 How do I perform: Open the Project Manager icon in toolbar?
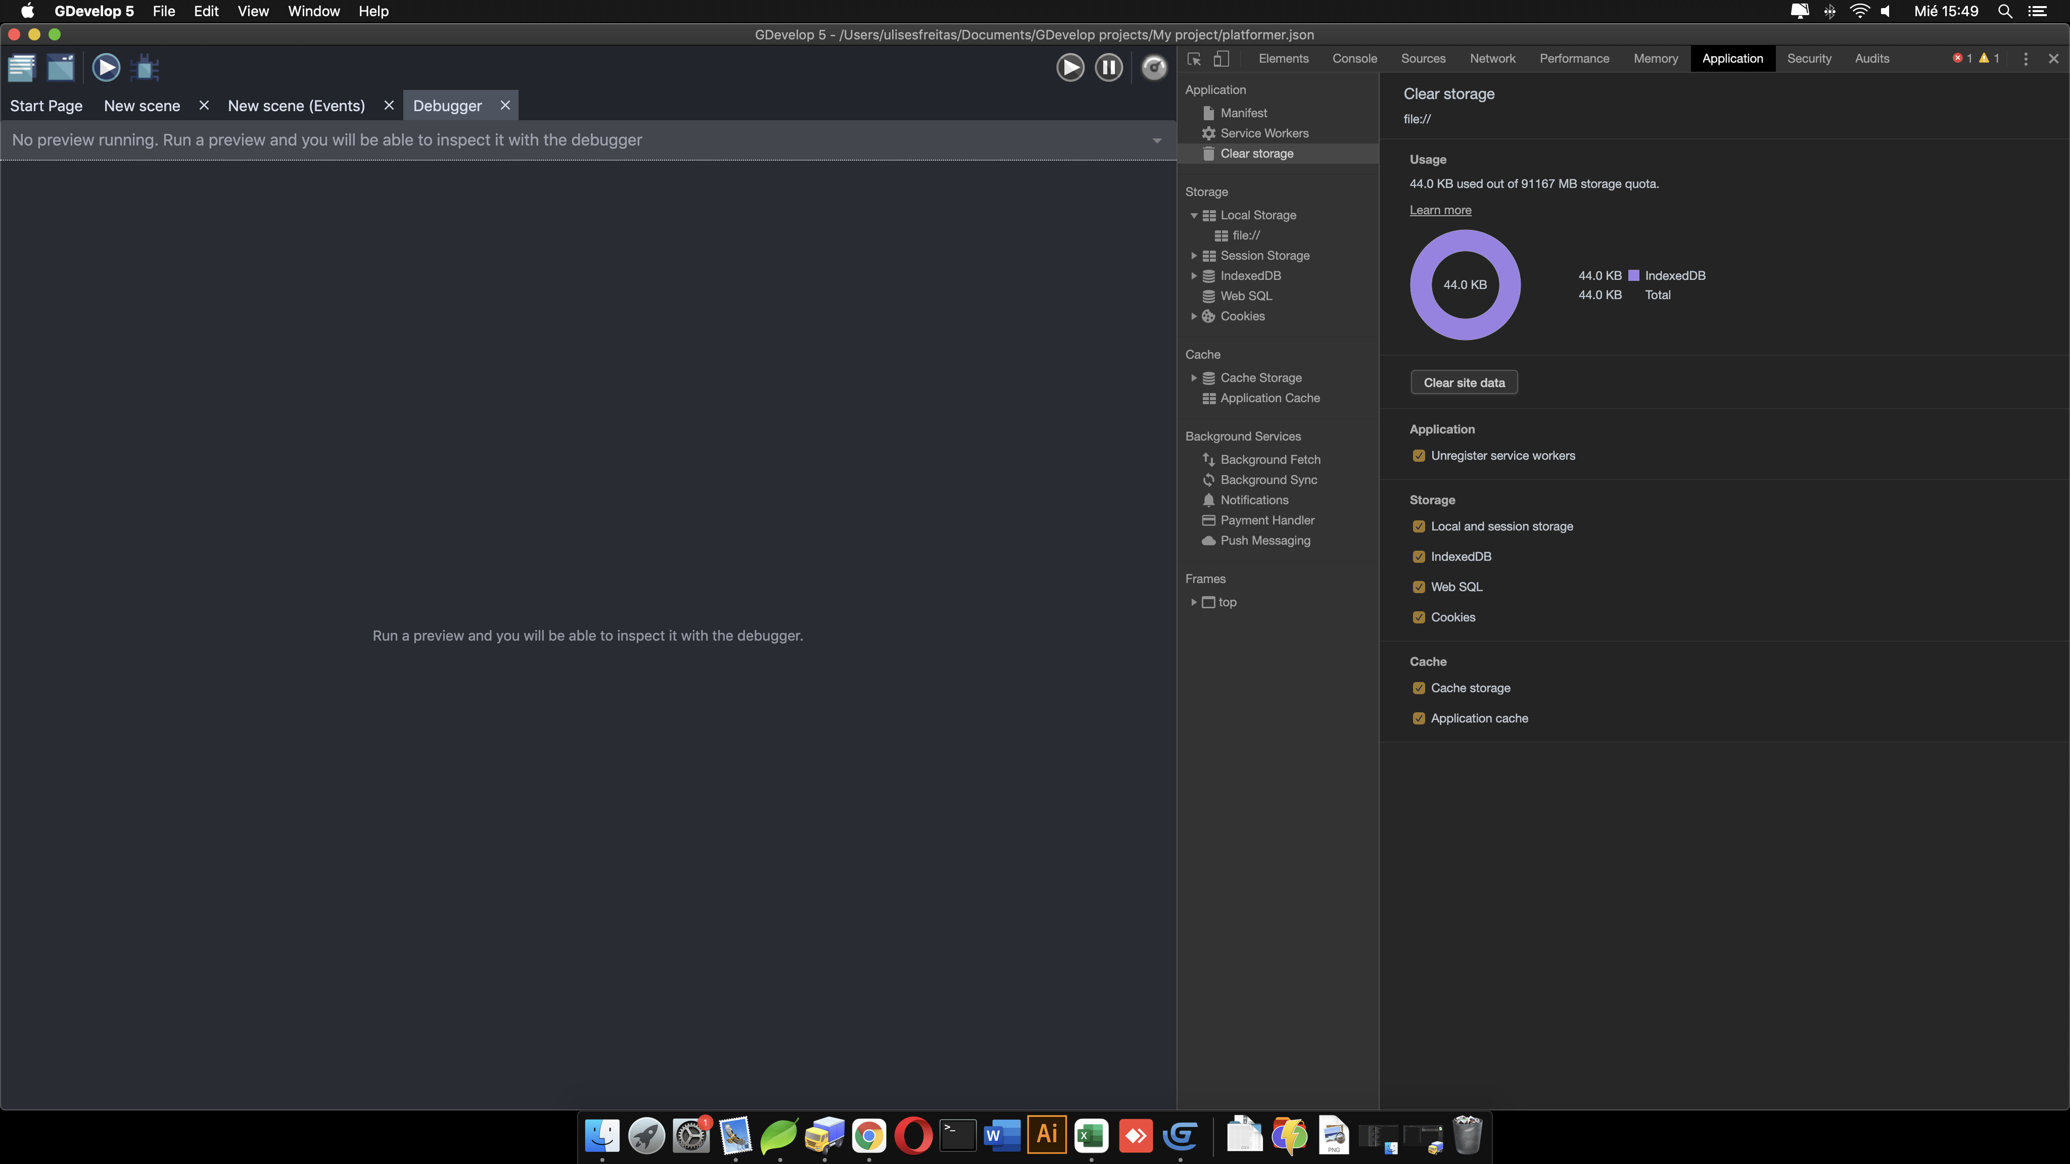[x=21, y=68]
